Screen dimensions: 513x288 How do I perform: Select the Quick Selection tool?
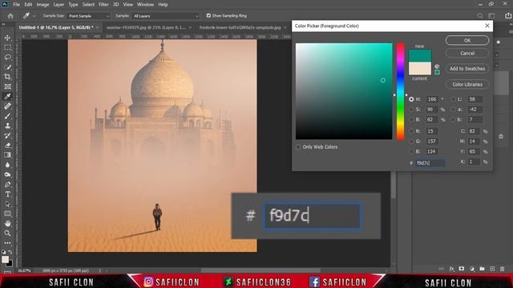(7, 67)
